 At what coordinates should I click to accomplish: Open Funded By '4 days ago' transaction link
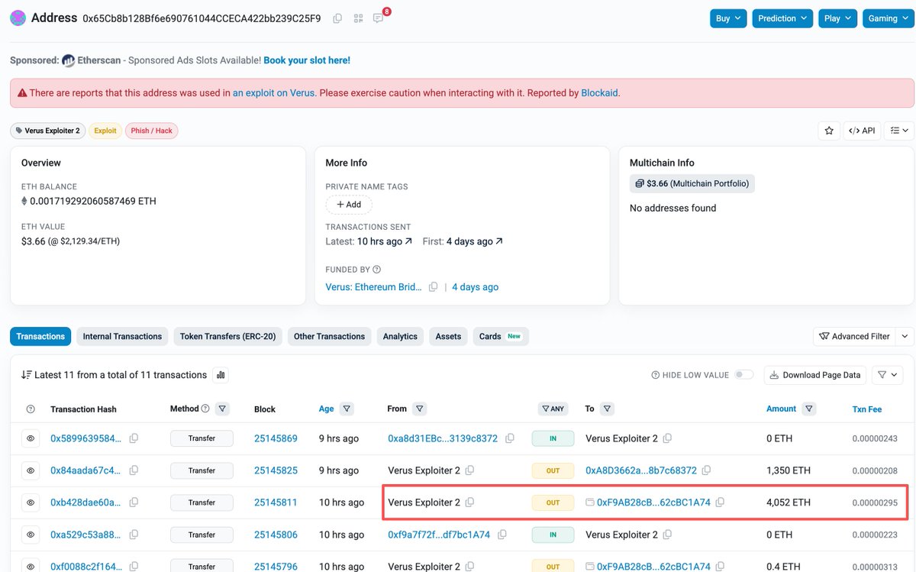point(475,287)
